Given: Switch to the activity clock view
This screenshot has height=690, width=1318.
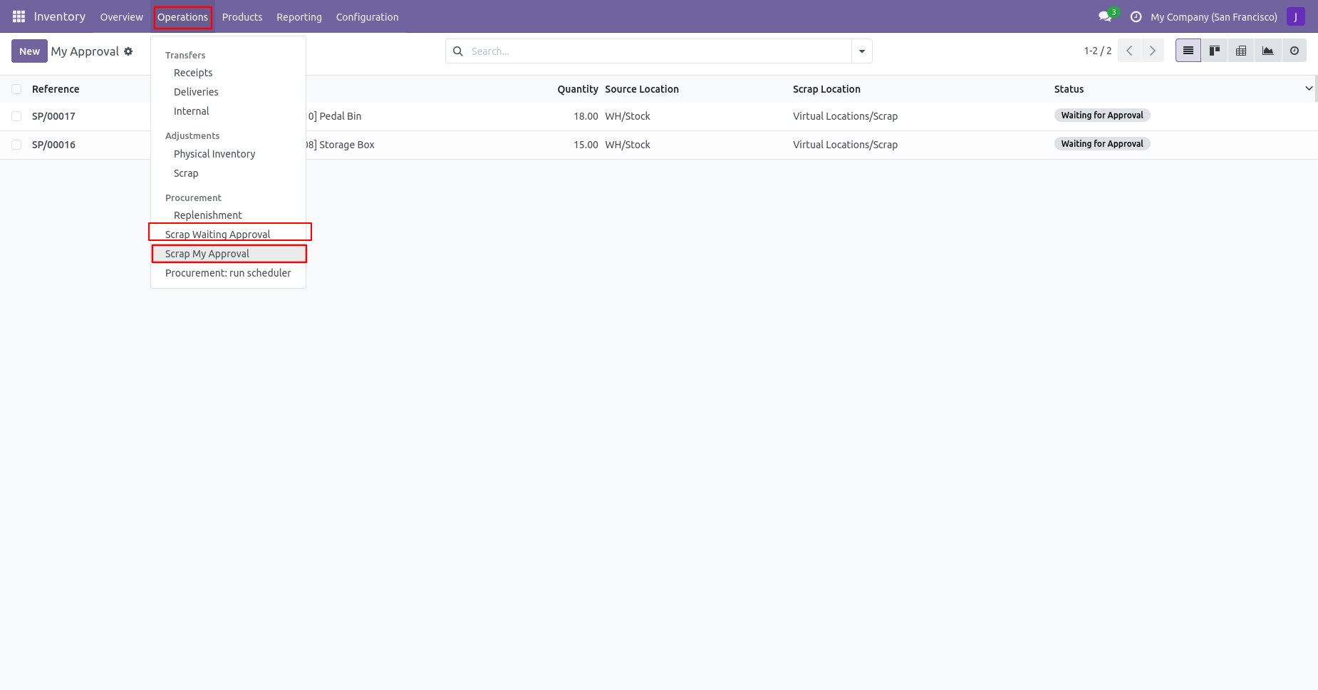Looking at the screenshot, I should click(1294, 51).
